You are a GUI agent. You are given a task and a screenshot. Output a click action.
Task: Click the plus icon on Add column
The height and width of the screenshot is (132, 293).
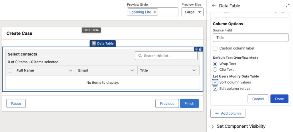point(217,113)
